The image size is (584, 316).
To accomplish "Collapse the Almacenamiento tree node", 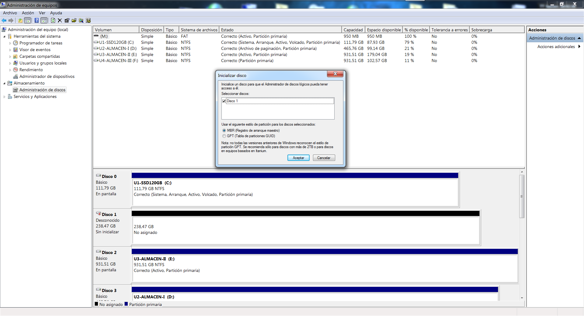I will (x=4, y=83).
